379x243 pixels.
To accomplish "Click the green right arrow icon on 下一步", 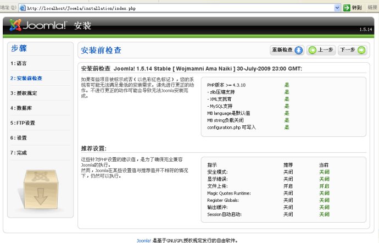I will click(361, 50).
